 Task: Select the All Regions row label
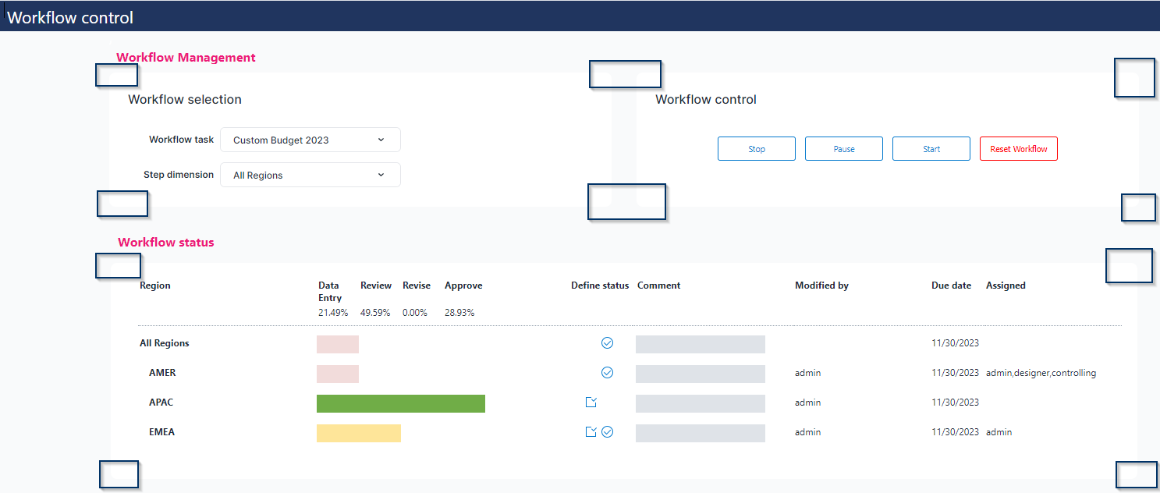(165, 343)
